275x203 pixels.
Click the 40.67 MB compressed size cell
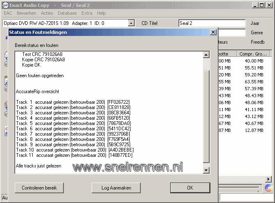coord(254,123)
